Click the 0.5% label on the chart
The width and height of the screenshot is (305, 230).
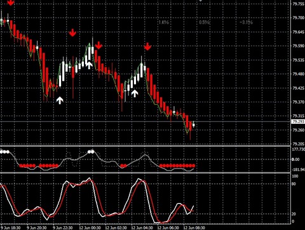(205, 22)
